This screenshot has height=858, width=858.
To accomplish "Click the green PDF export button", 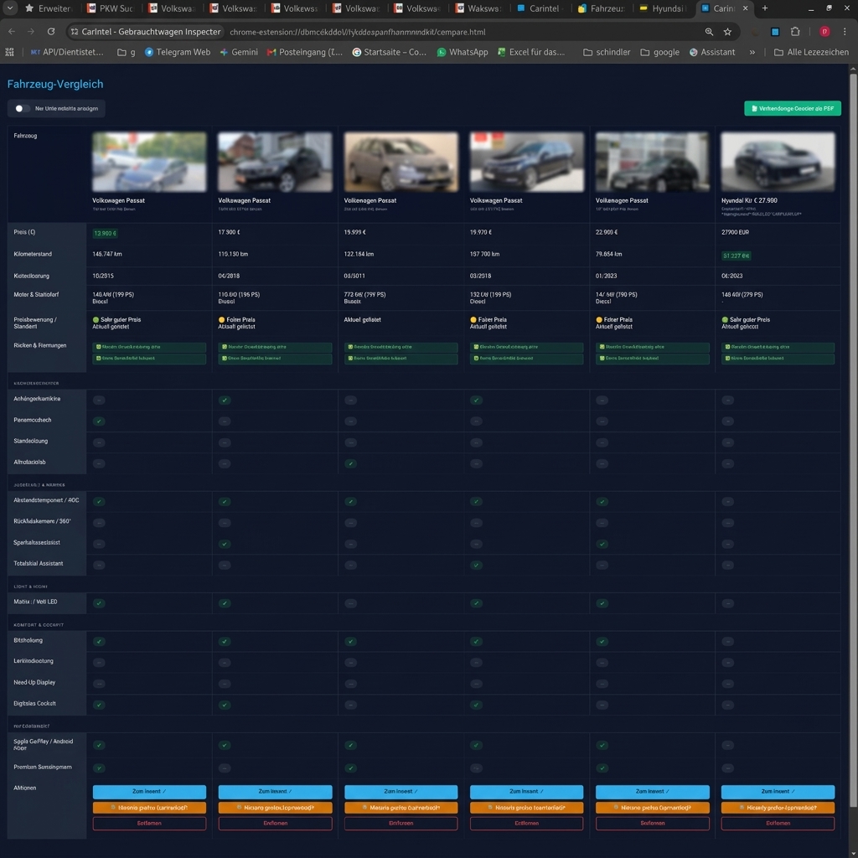I will click(x=793, y=108).
